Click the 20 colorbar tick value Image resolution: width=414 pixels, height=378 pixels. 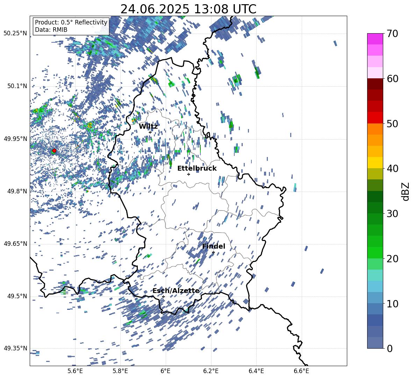click(x=393, y=259)
